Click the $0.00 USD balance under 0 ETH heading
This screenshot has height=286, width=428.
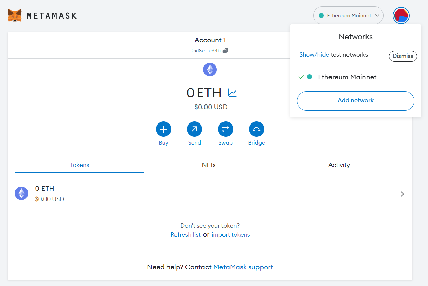click(211, 107)
